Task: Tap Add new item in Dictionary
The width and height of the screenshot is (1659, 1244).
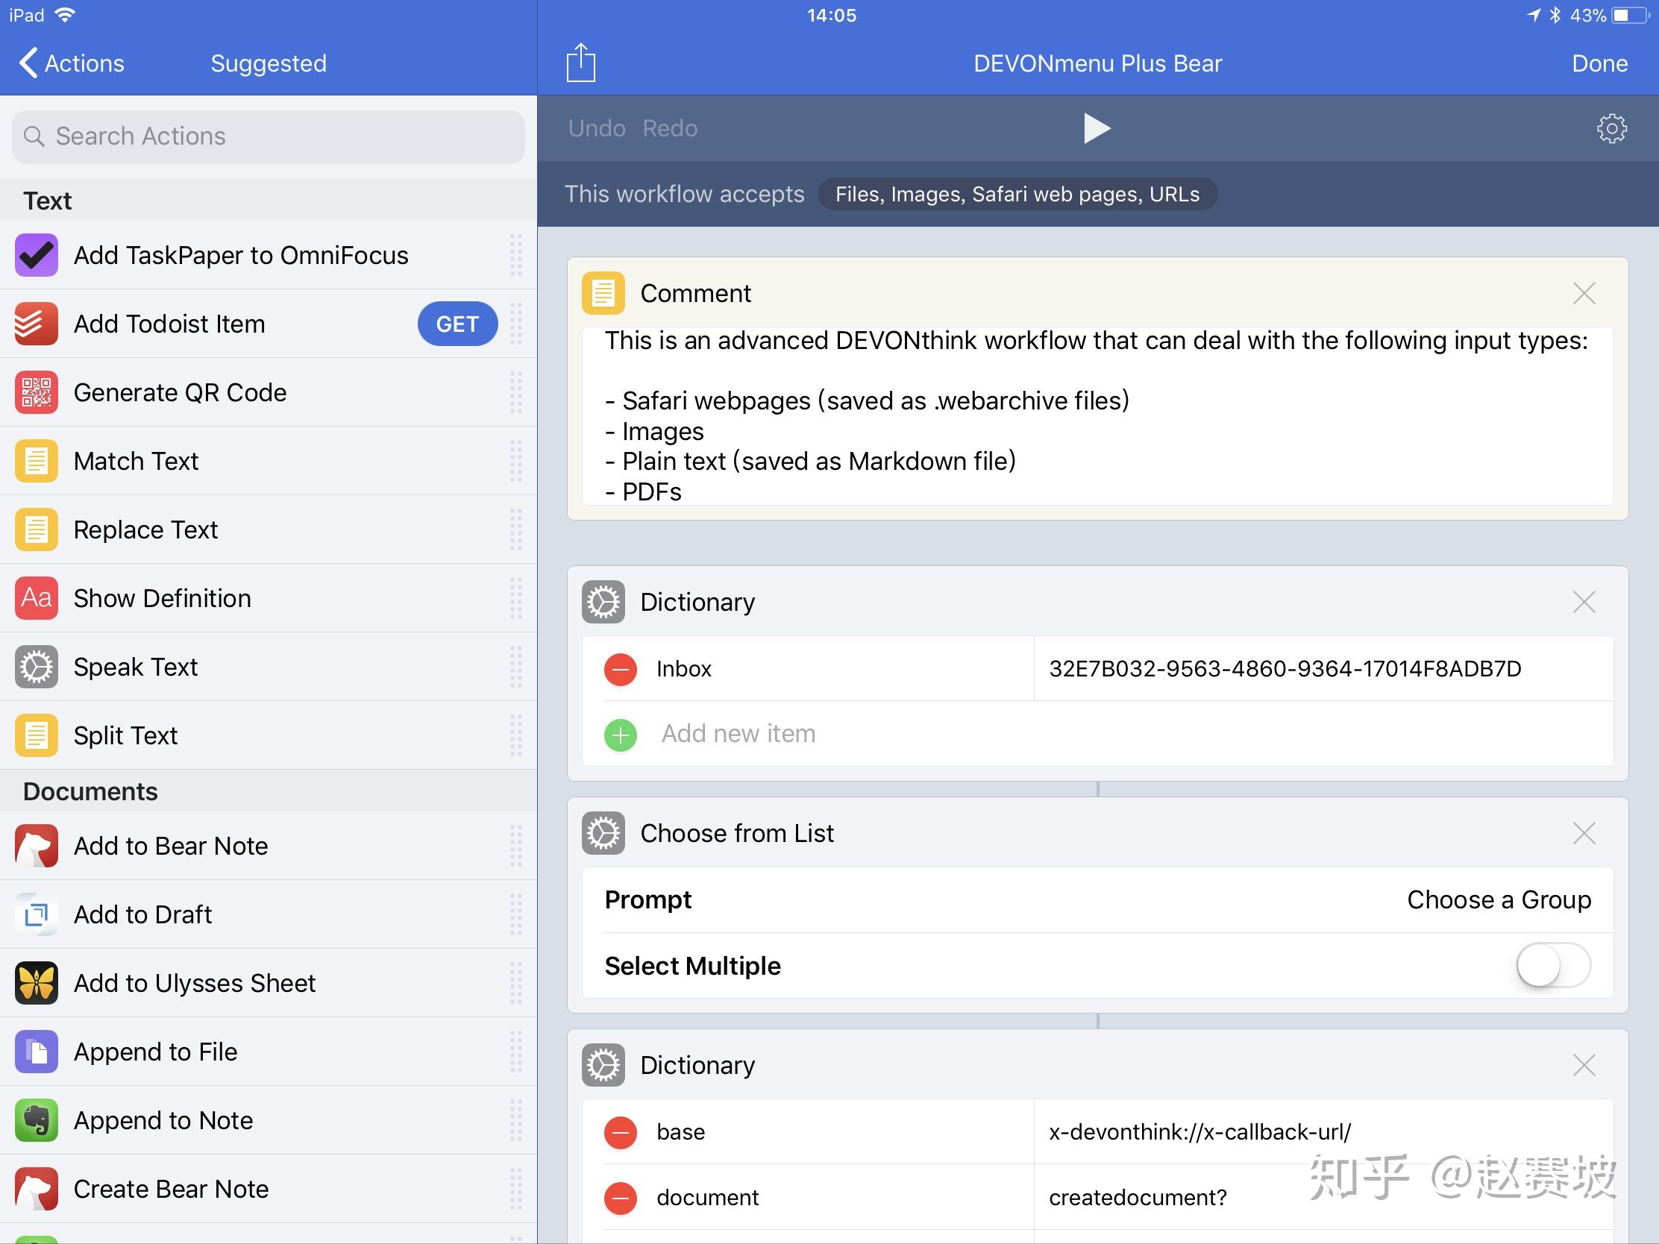Action: [x=738, y=734]
